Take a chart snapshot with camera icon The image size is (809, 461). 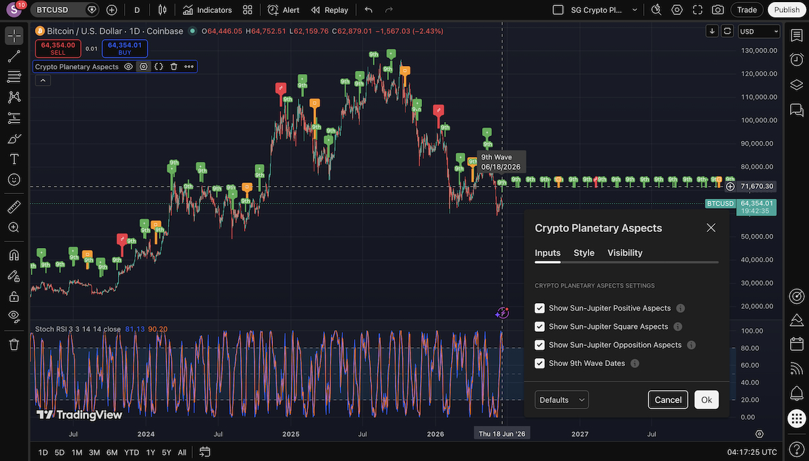(718, 10)
